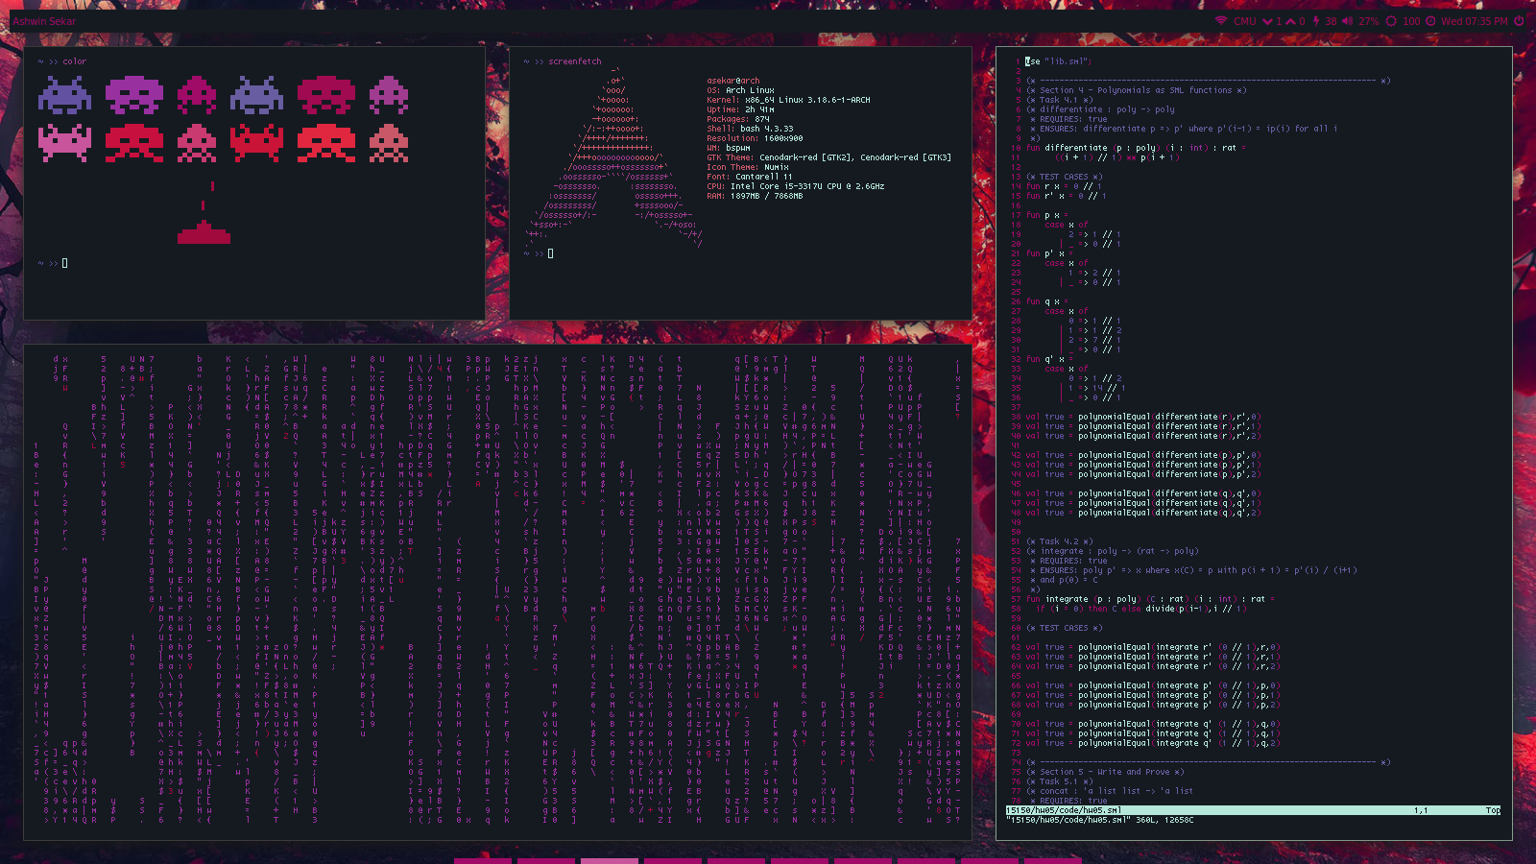Screen dimensions: 1536x864
Task: Click the '27%' volume value
Action: (1369, 20)
